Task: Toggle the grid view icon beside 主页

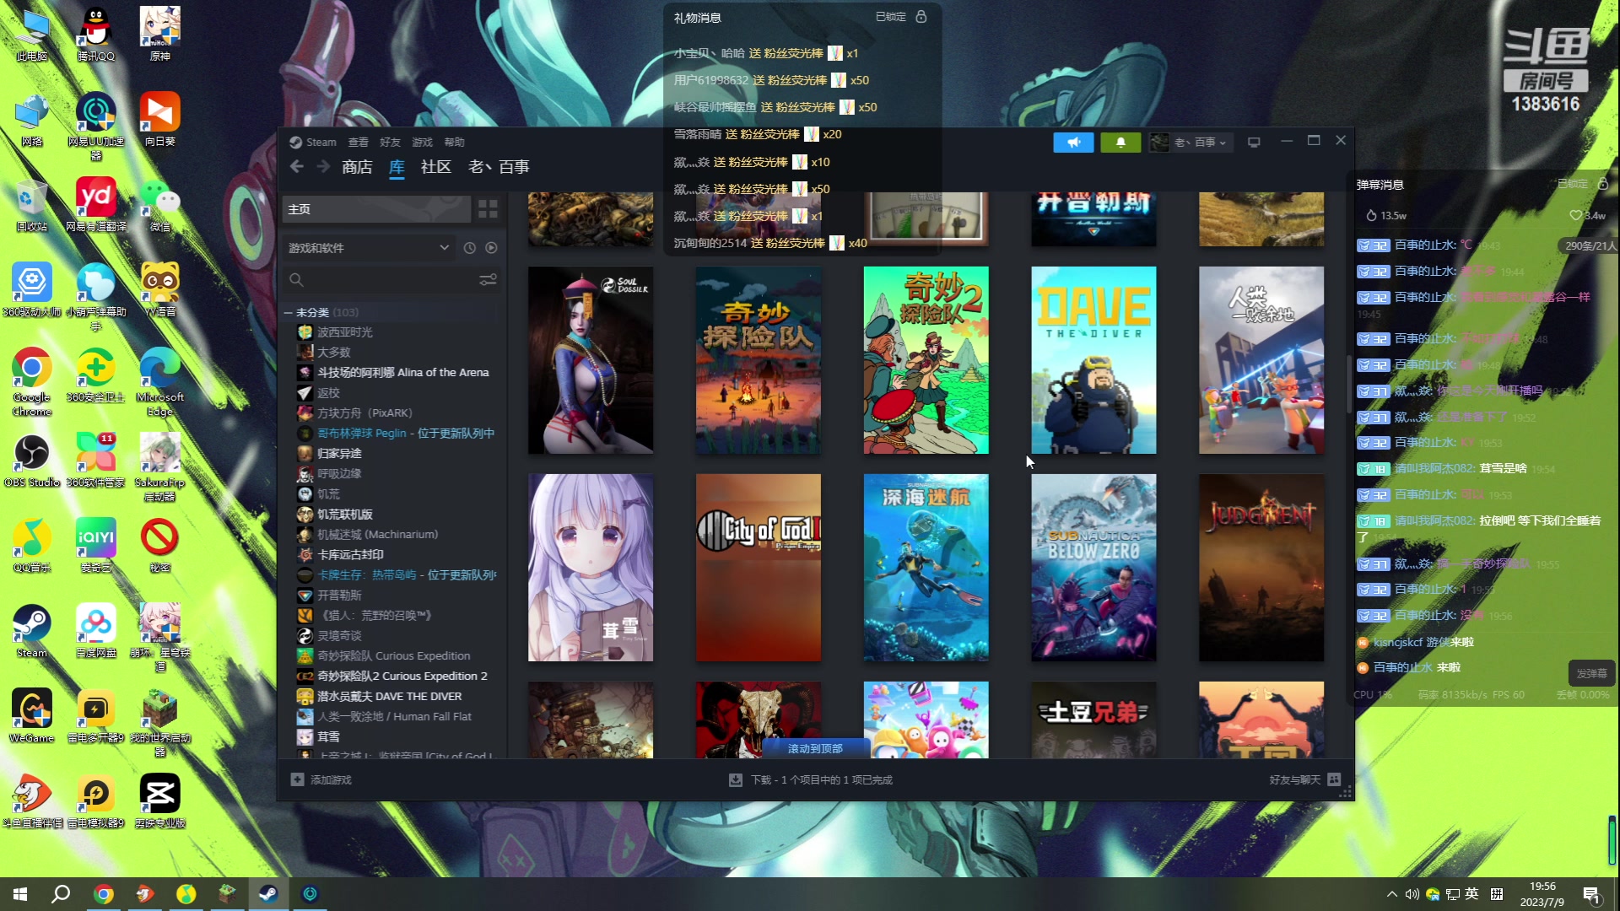Action: tap(488, 209)
